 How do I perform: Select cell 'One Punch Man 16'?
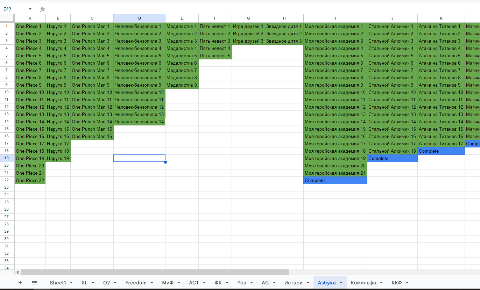click(x=92, y=136)
